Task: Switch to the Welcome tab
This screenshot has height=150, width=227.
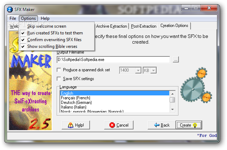Action: [x=14, y=26]
